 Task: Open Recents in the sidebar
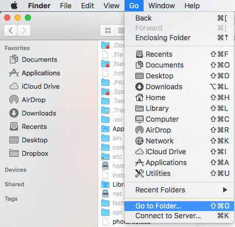[28, 126]
